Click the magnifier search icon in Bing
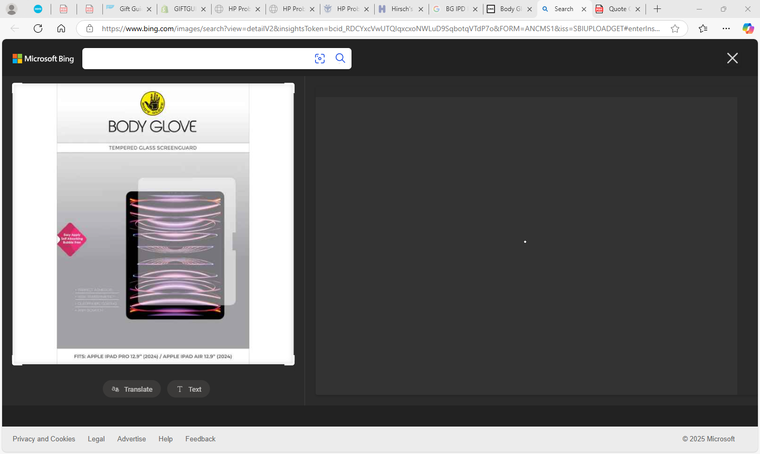 pyautogui.click(x=340, y=59)
